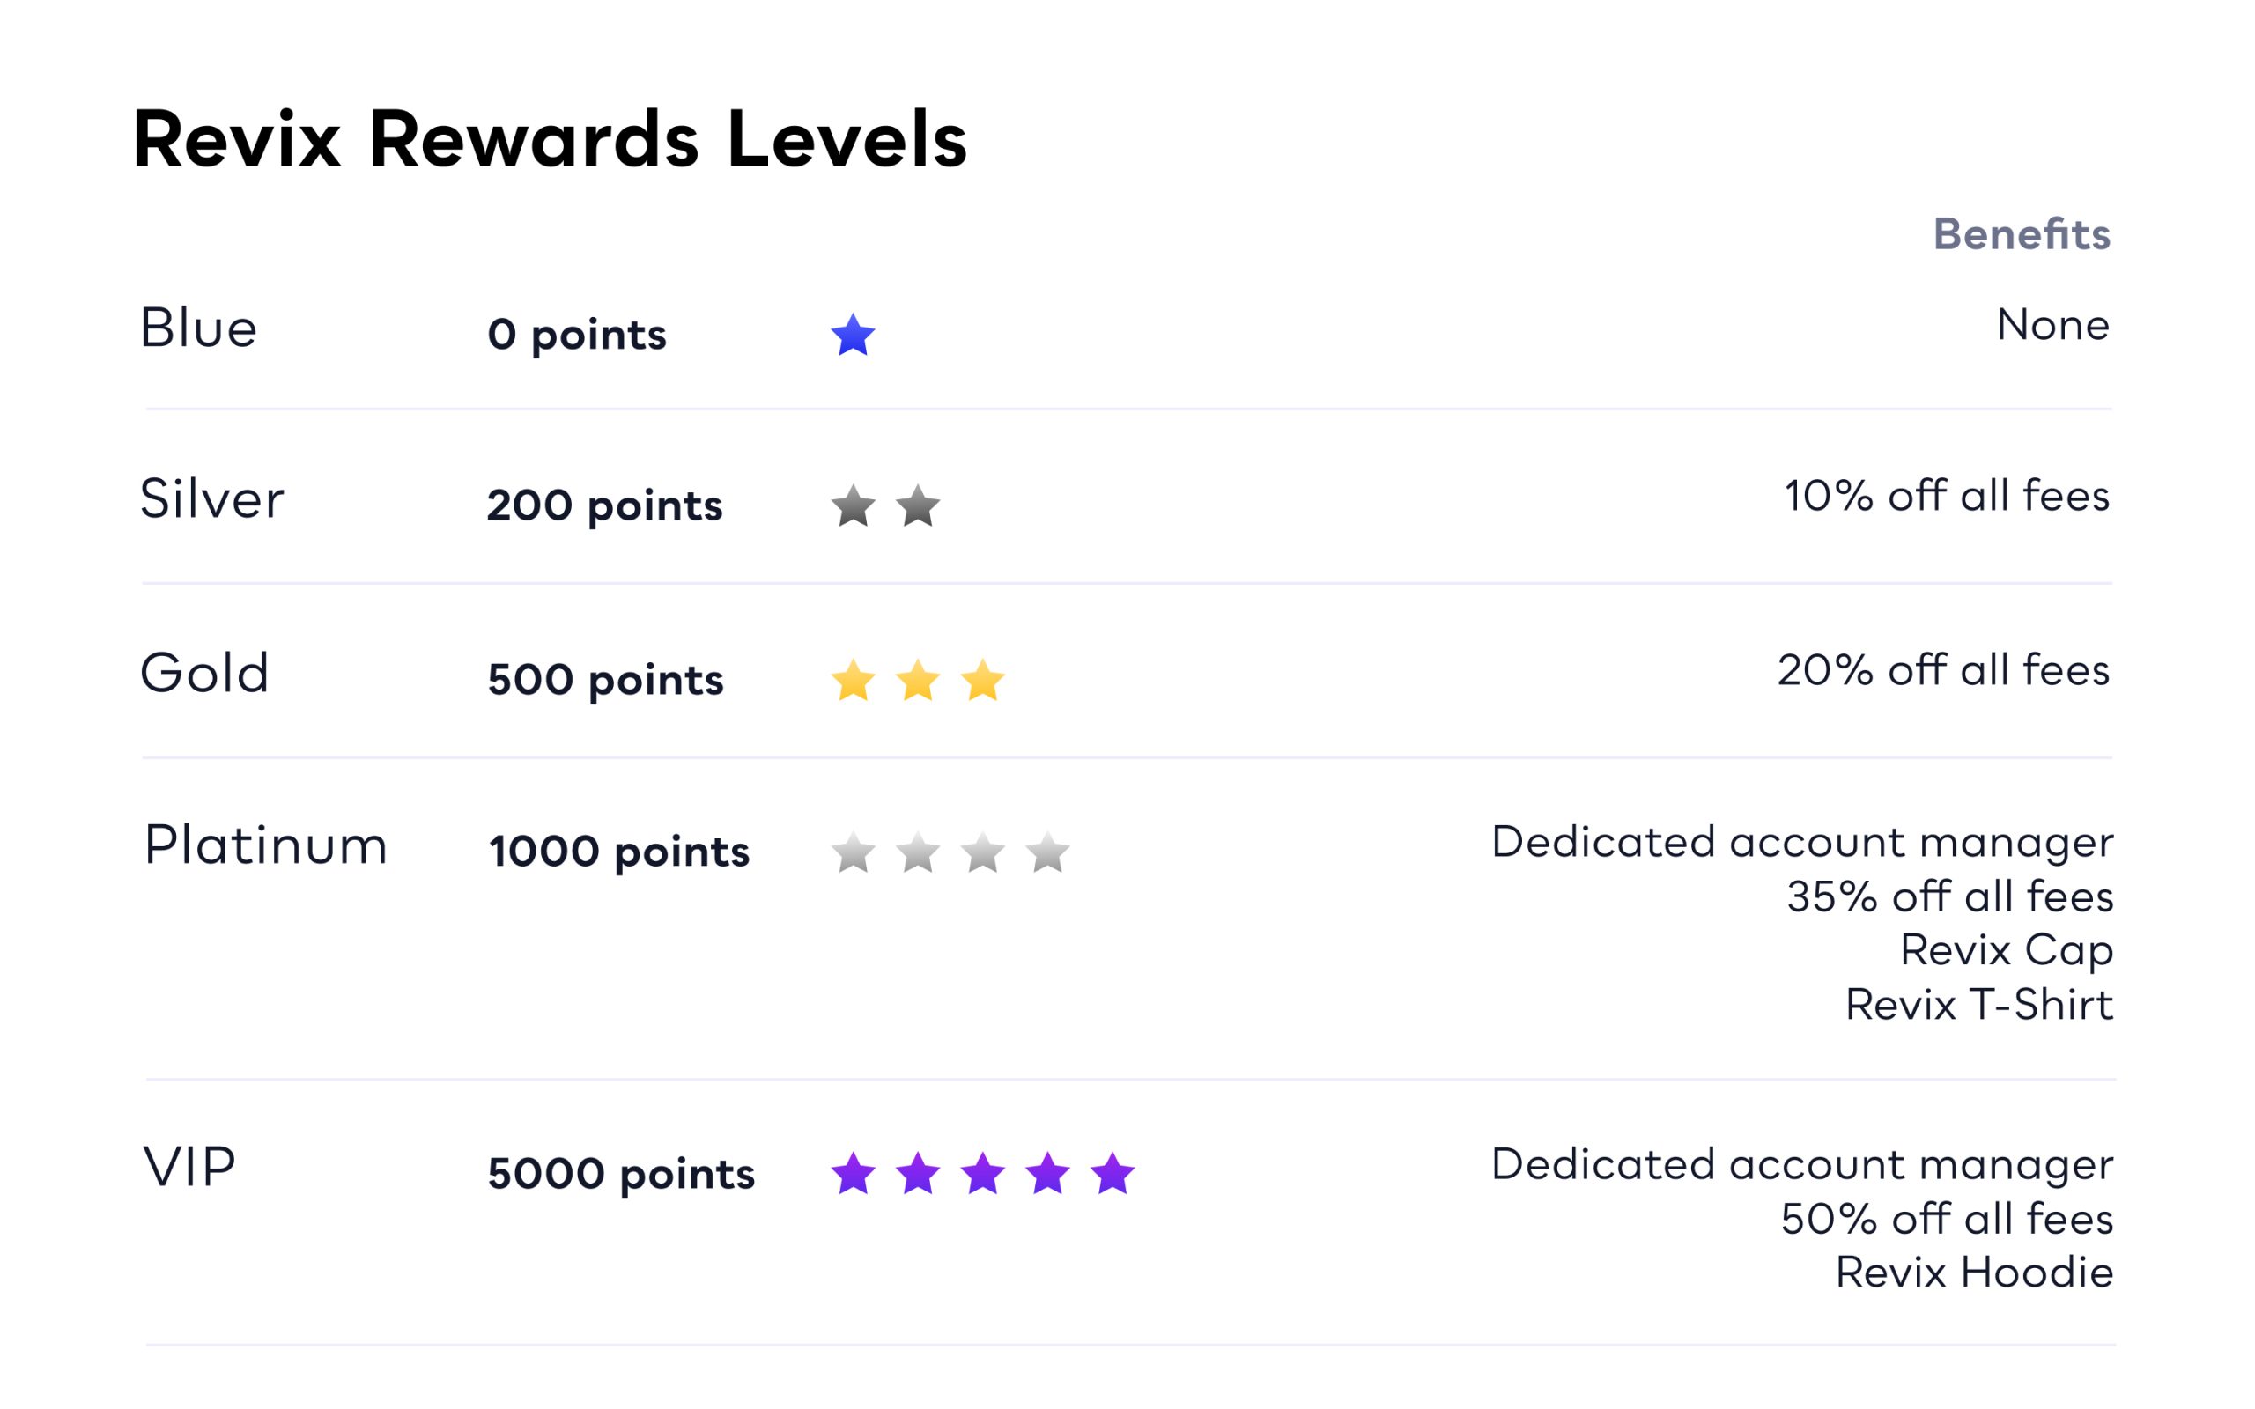Viewport: 2255px width, 1409px height.
Task: Click the first purple VIP star
Action: (853, 1173)
